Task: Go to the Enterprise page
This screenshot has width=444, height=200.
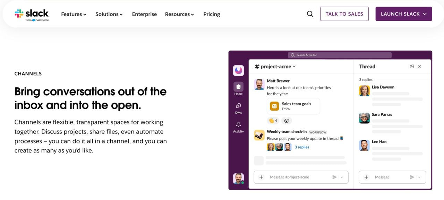Action: click(x=144, y=14)
